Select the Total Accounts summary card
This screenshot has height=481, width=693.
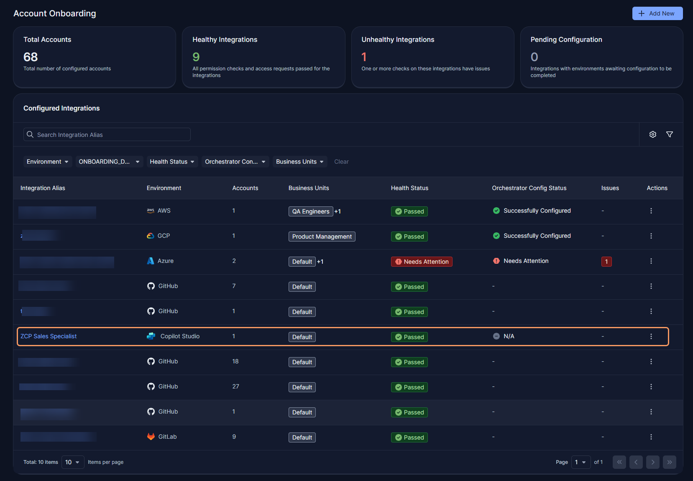click(x=95, y=57)
